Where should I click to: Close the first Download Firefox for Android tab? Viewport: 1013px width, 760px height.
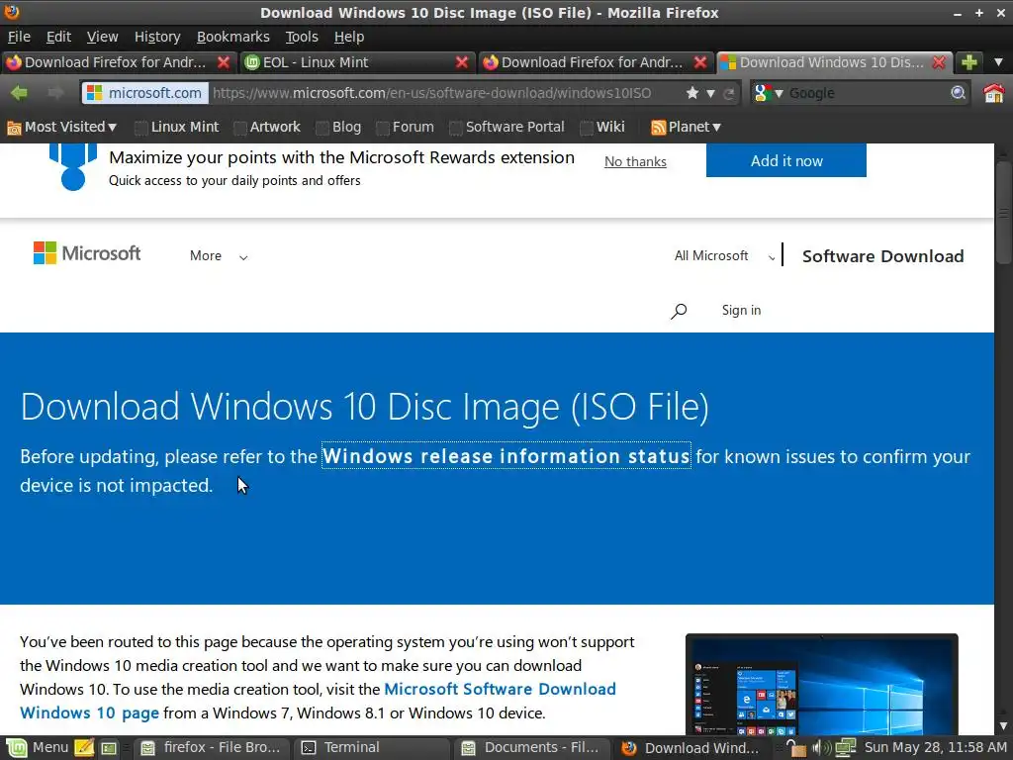point(224,62)
